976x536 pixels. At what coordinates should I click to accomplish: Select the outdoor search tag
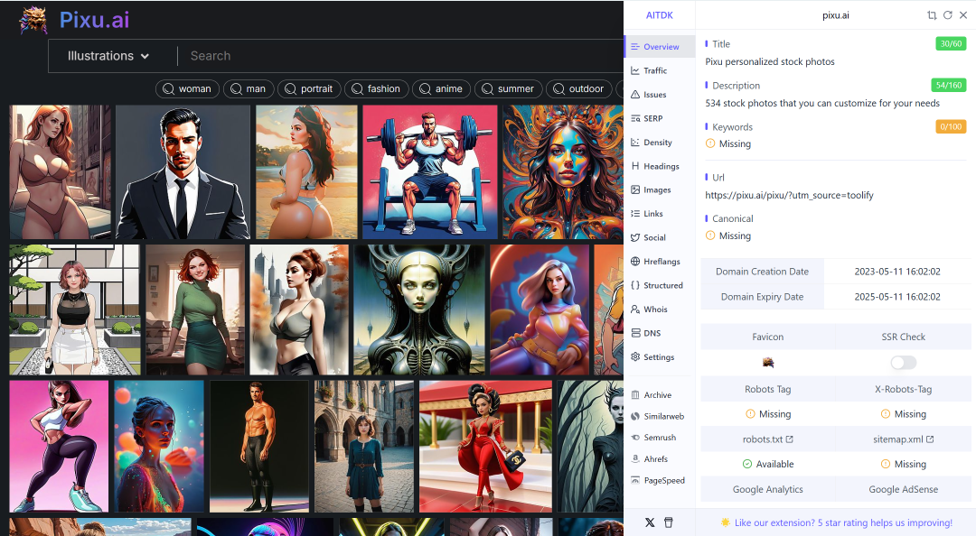point(579,89)
